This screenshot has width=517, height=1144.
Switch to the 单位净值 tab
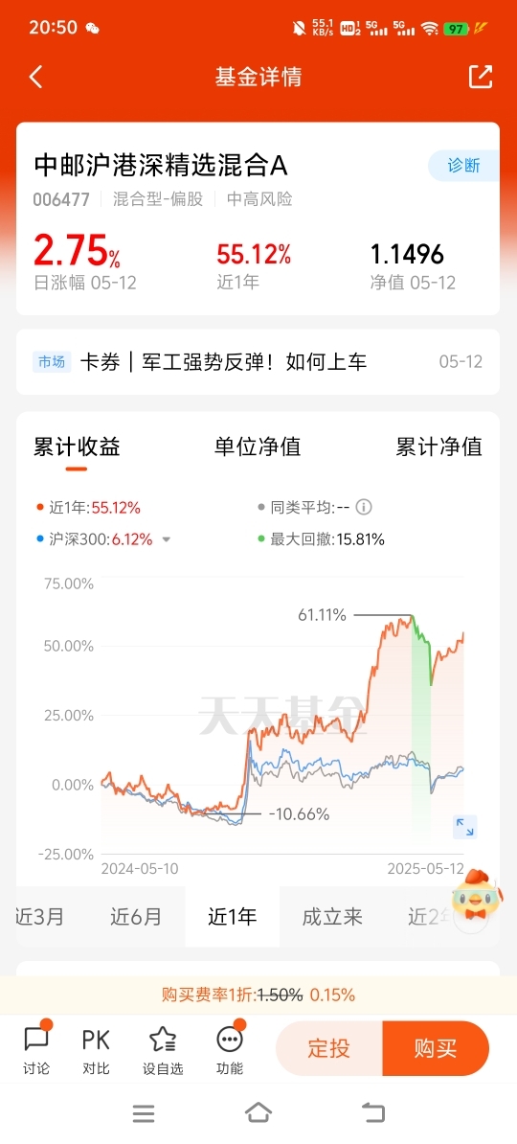tap(258, 446)
